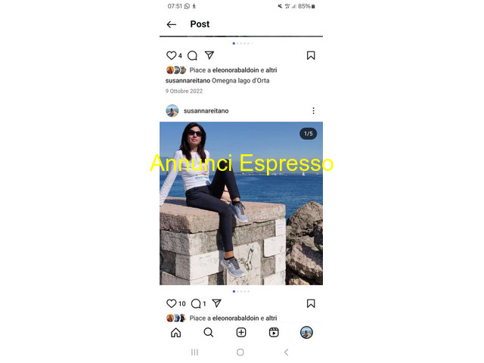Open susannareitano profile from the caption
The height and width of the screenshot is (363, 484).
[x=188, y=81]
